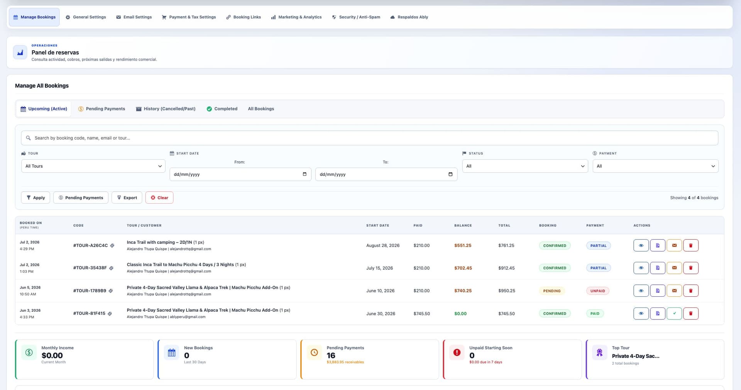Screen dimensions: 741x390
Task: Switch to Upcoming (Active) bookings tab
Action: [44, 109]
